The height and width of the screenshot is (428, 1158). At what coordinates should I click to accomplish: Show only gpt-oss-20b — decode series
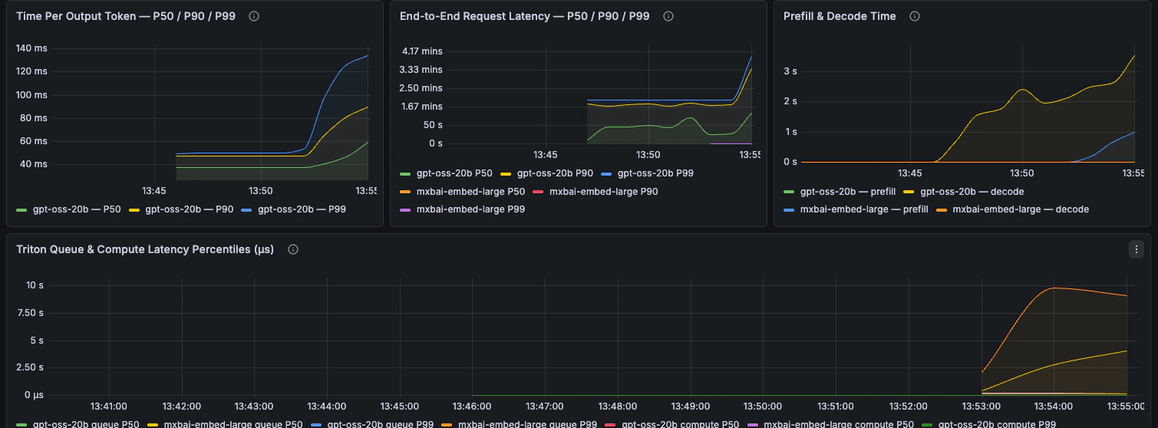(972, 192)
